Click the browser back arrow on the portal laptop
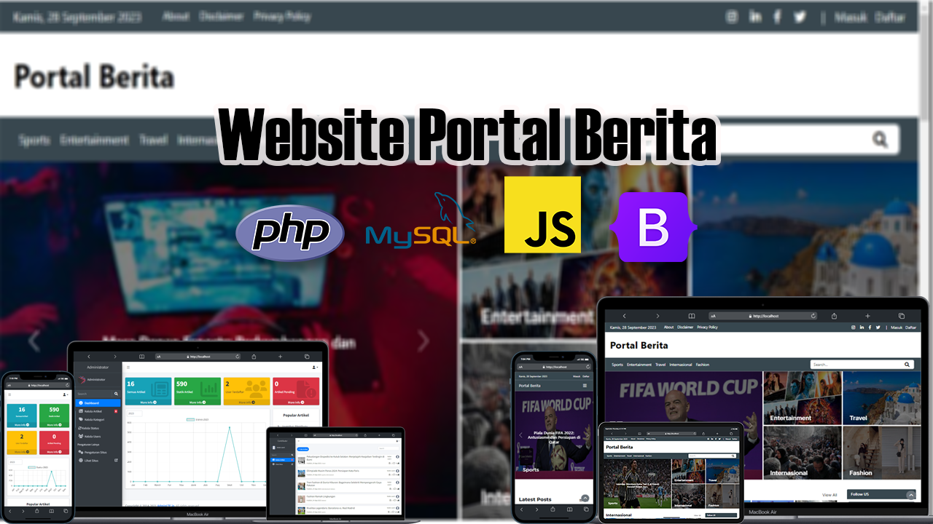 [x=624, y=316]
